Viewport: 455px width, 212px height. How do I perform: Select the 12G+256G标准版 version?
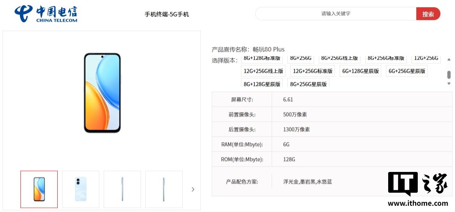[x=313, y=71]
